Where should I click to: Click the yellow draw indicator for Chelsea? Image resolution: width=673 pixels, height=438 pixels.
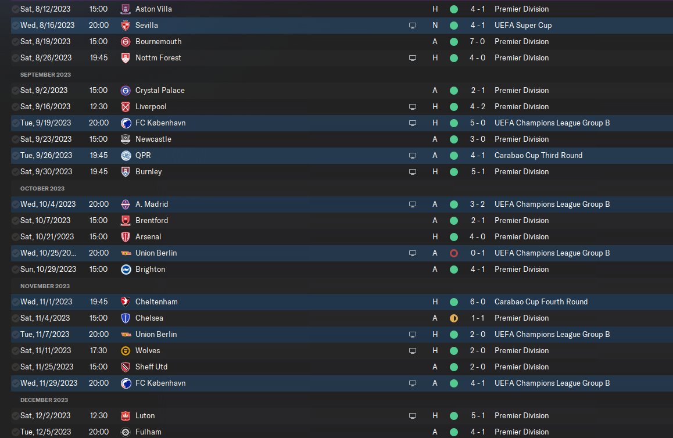[454, 318]
